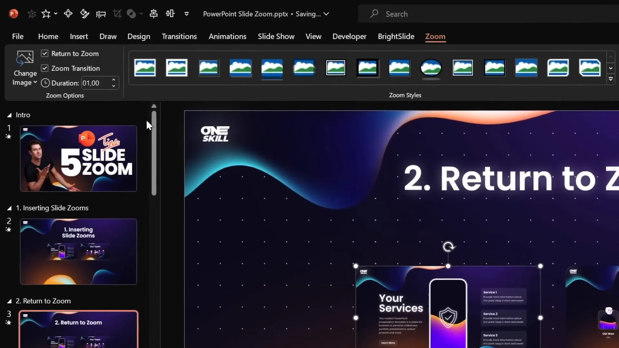Click the Crop icon in the Quick Access Toolbar
619x348 pixels.
pyautogui.click(x=117, y=14)
